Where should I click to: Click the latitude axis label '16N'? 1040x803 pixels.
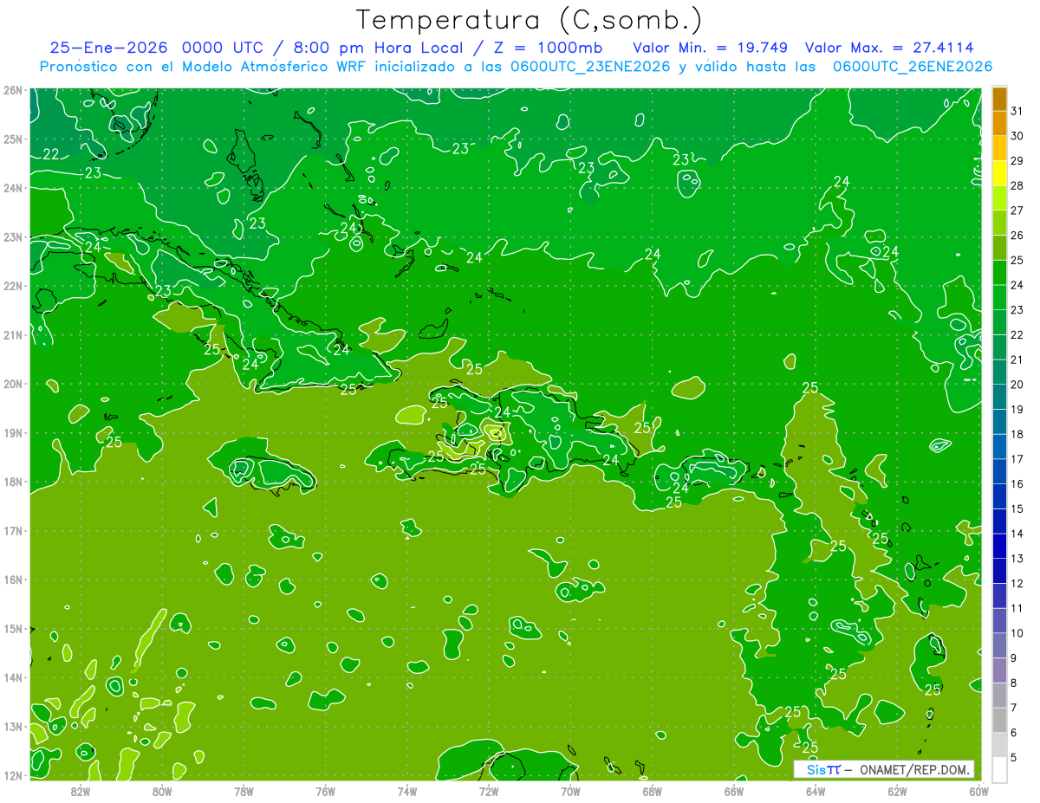pyautogui.click(x=13, y=580)
